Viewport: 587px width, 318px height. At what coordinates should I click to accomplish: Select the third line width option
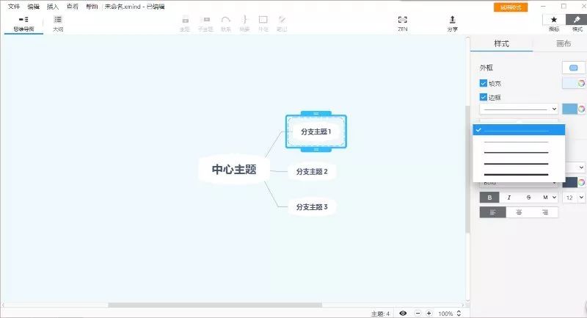coord(519,153)
